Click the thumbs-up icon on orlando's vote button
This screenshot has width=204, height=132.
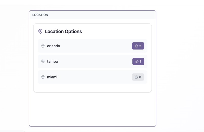pos(136,46)
